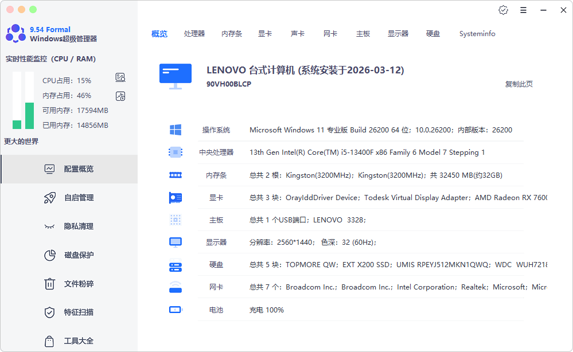The image size is (573, 352).
Task: Click the closed-eye icon for 隐私清理
Action: click(x=49, y=226)
